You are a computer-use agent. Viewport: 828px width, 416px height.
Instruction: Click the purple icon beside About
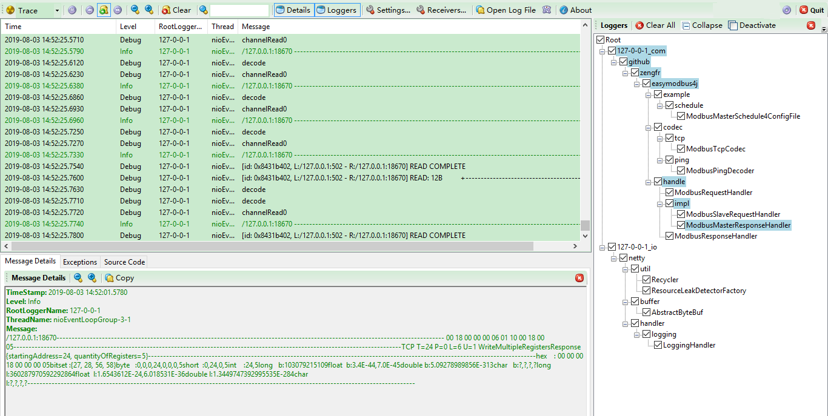click(547, 10)
